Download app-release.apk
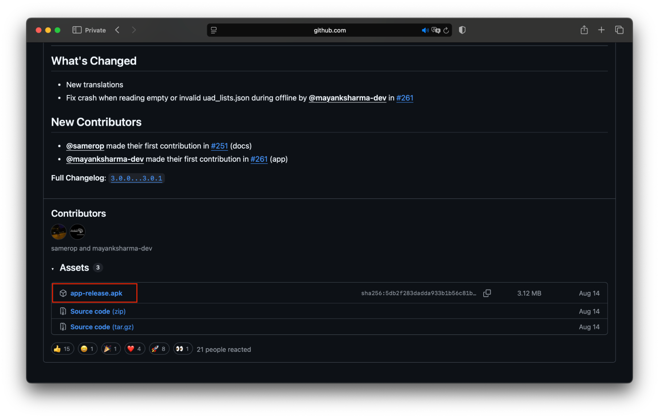The height and width of the screenshot is (418, 659). click(96, 293)
